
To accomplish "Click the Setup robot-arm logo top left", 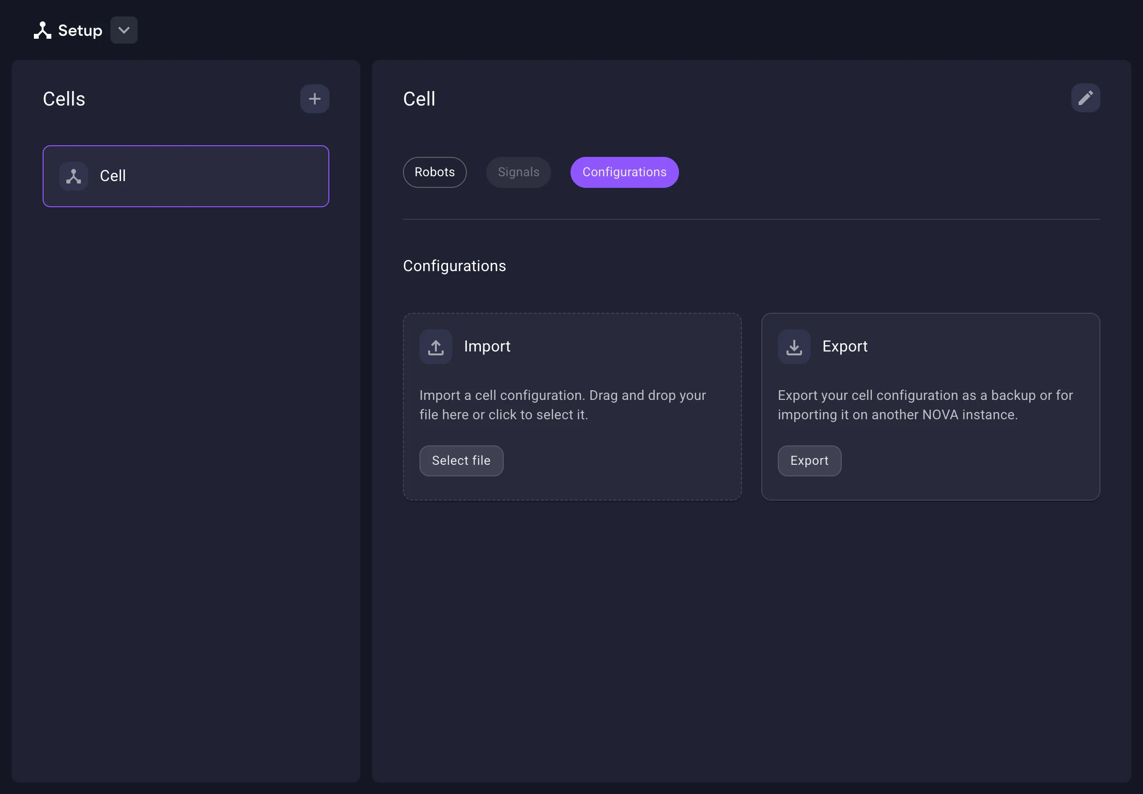I will (x=43, y=30).
